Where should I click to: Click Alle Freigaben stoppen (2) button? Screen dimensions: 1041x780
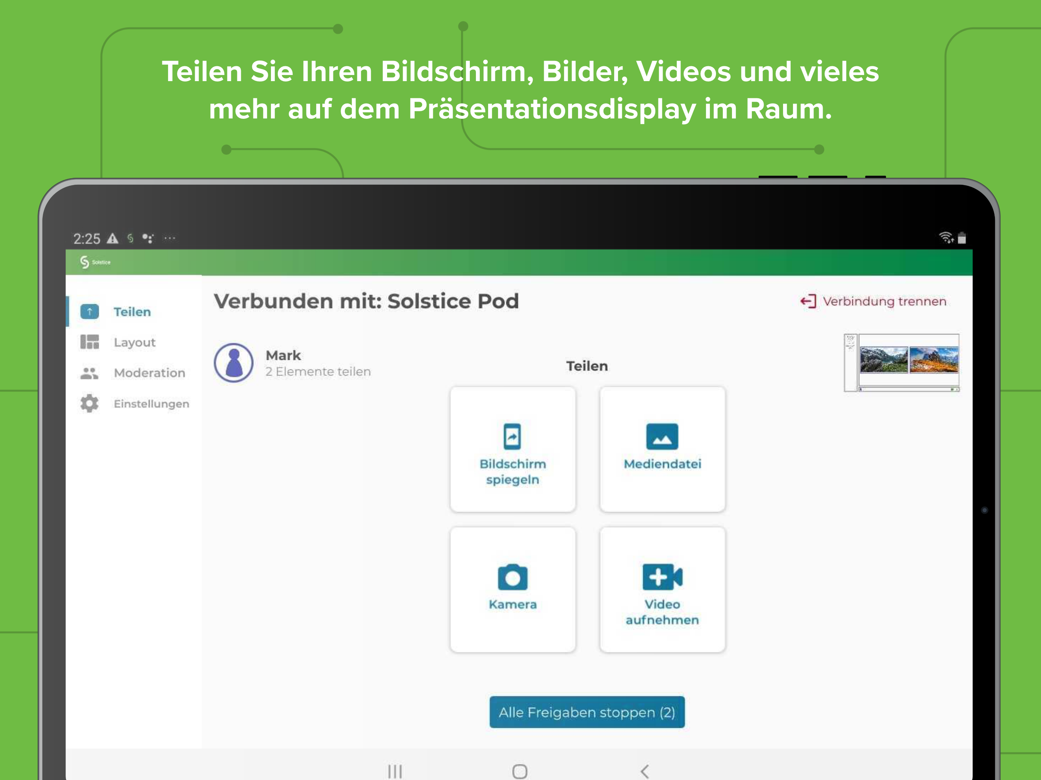[587, 712]
